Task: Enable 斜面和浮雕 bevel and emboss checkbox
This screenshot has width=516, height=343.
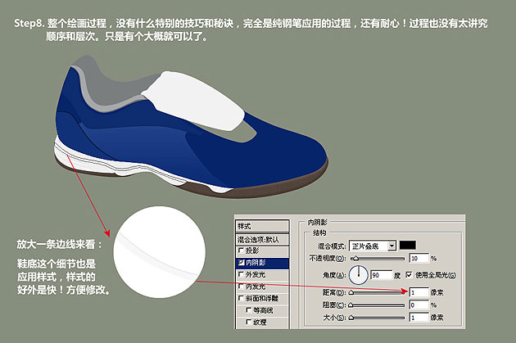Action: pyautogui.click(x=241, y=300)
